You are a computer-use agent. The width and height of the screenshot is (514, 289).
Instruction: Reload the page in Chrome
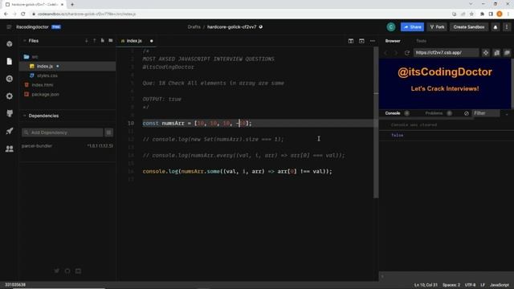(x=23, y=14)
